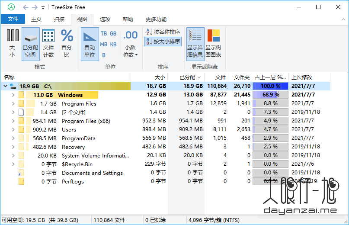Select the 大小 size mode
Viewport: 349px width, 225px height.
[12, 44]
